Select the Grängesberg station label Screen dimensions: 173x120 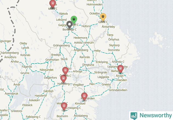coord(61,46)
